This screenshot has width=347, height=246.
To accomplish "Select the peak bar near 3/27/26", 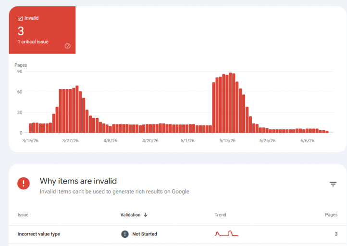I will [77, 109].
